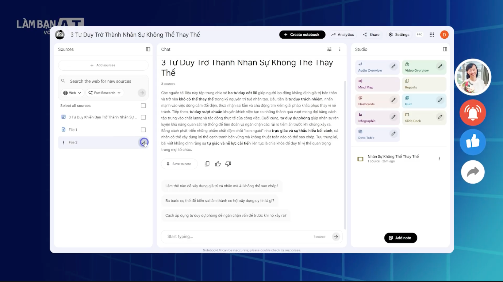Open options menu for the saved note
The image size is (503, 282).
click(439, 158)
